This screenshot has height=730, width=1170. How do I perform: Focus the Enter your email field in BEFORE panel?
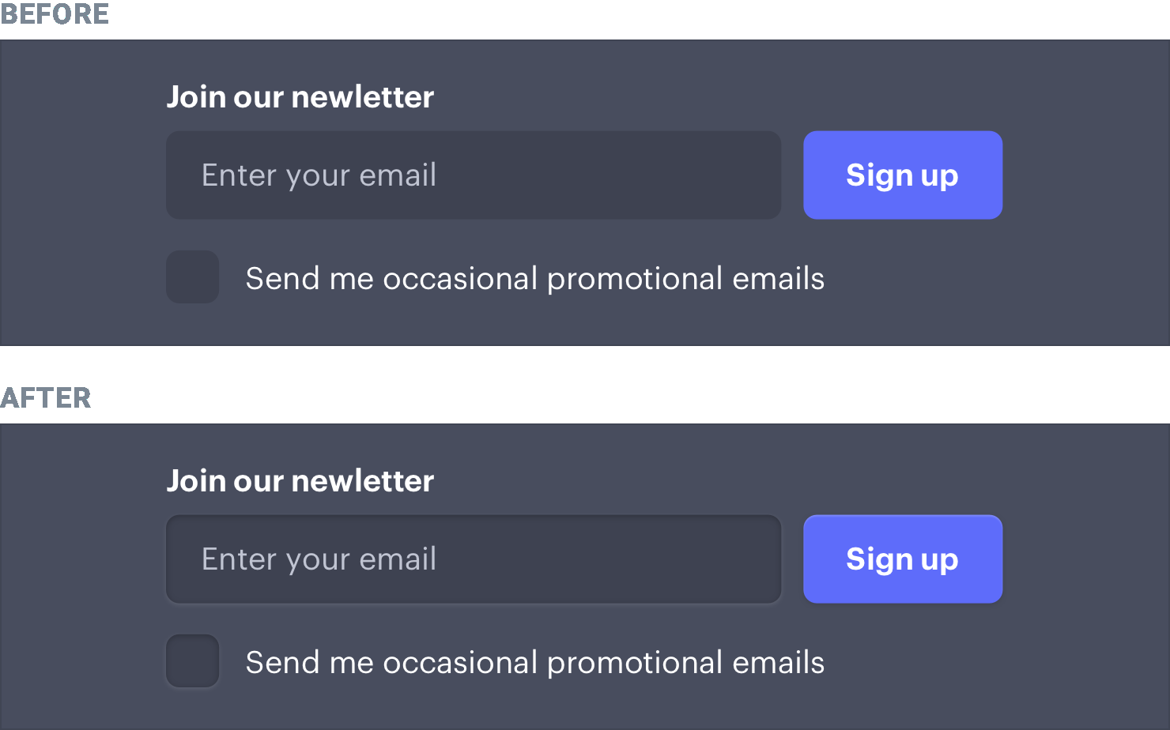tap(474, 175)
